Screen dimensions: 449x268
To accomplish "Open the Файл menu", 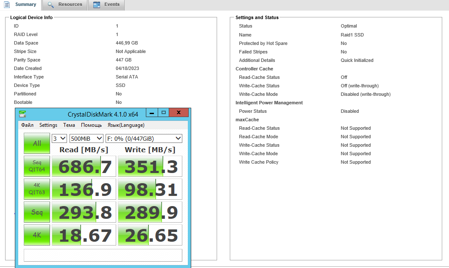I will coord(27,125).
